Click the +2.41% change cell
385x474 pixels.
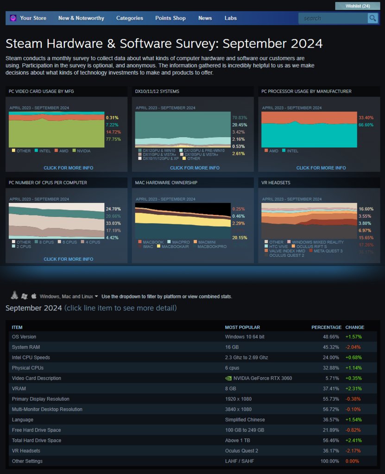point(353,441)
